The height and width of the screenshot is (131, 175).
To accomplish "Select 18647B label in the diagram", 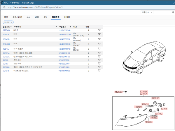I will pyautogui.click(x=150, y=106).
